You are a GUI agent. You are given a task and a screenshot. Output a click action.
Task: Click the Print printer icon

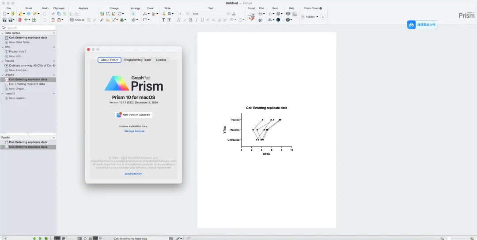click(x=261, y=14)
